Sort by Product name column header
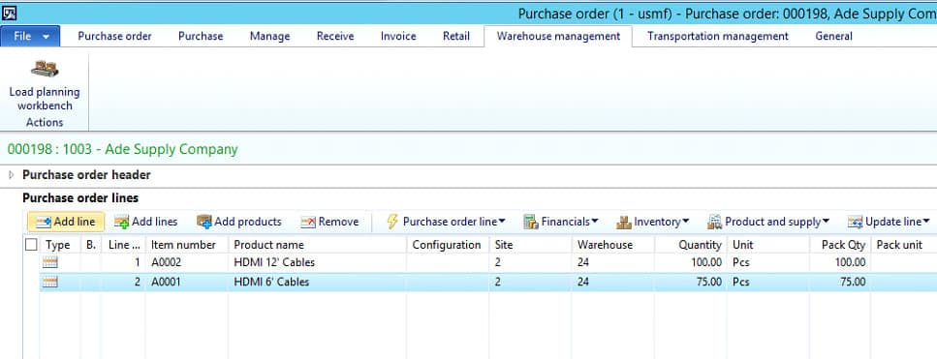This screenshot has height=359, width=937. [317, 245]
